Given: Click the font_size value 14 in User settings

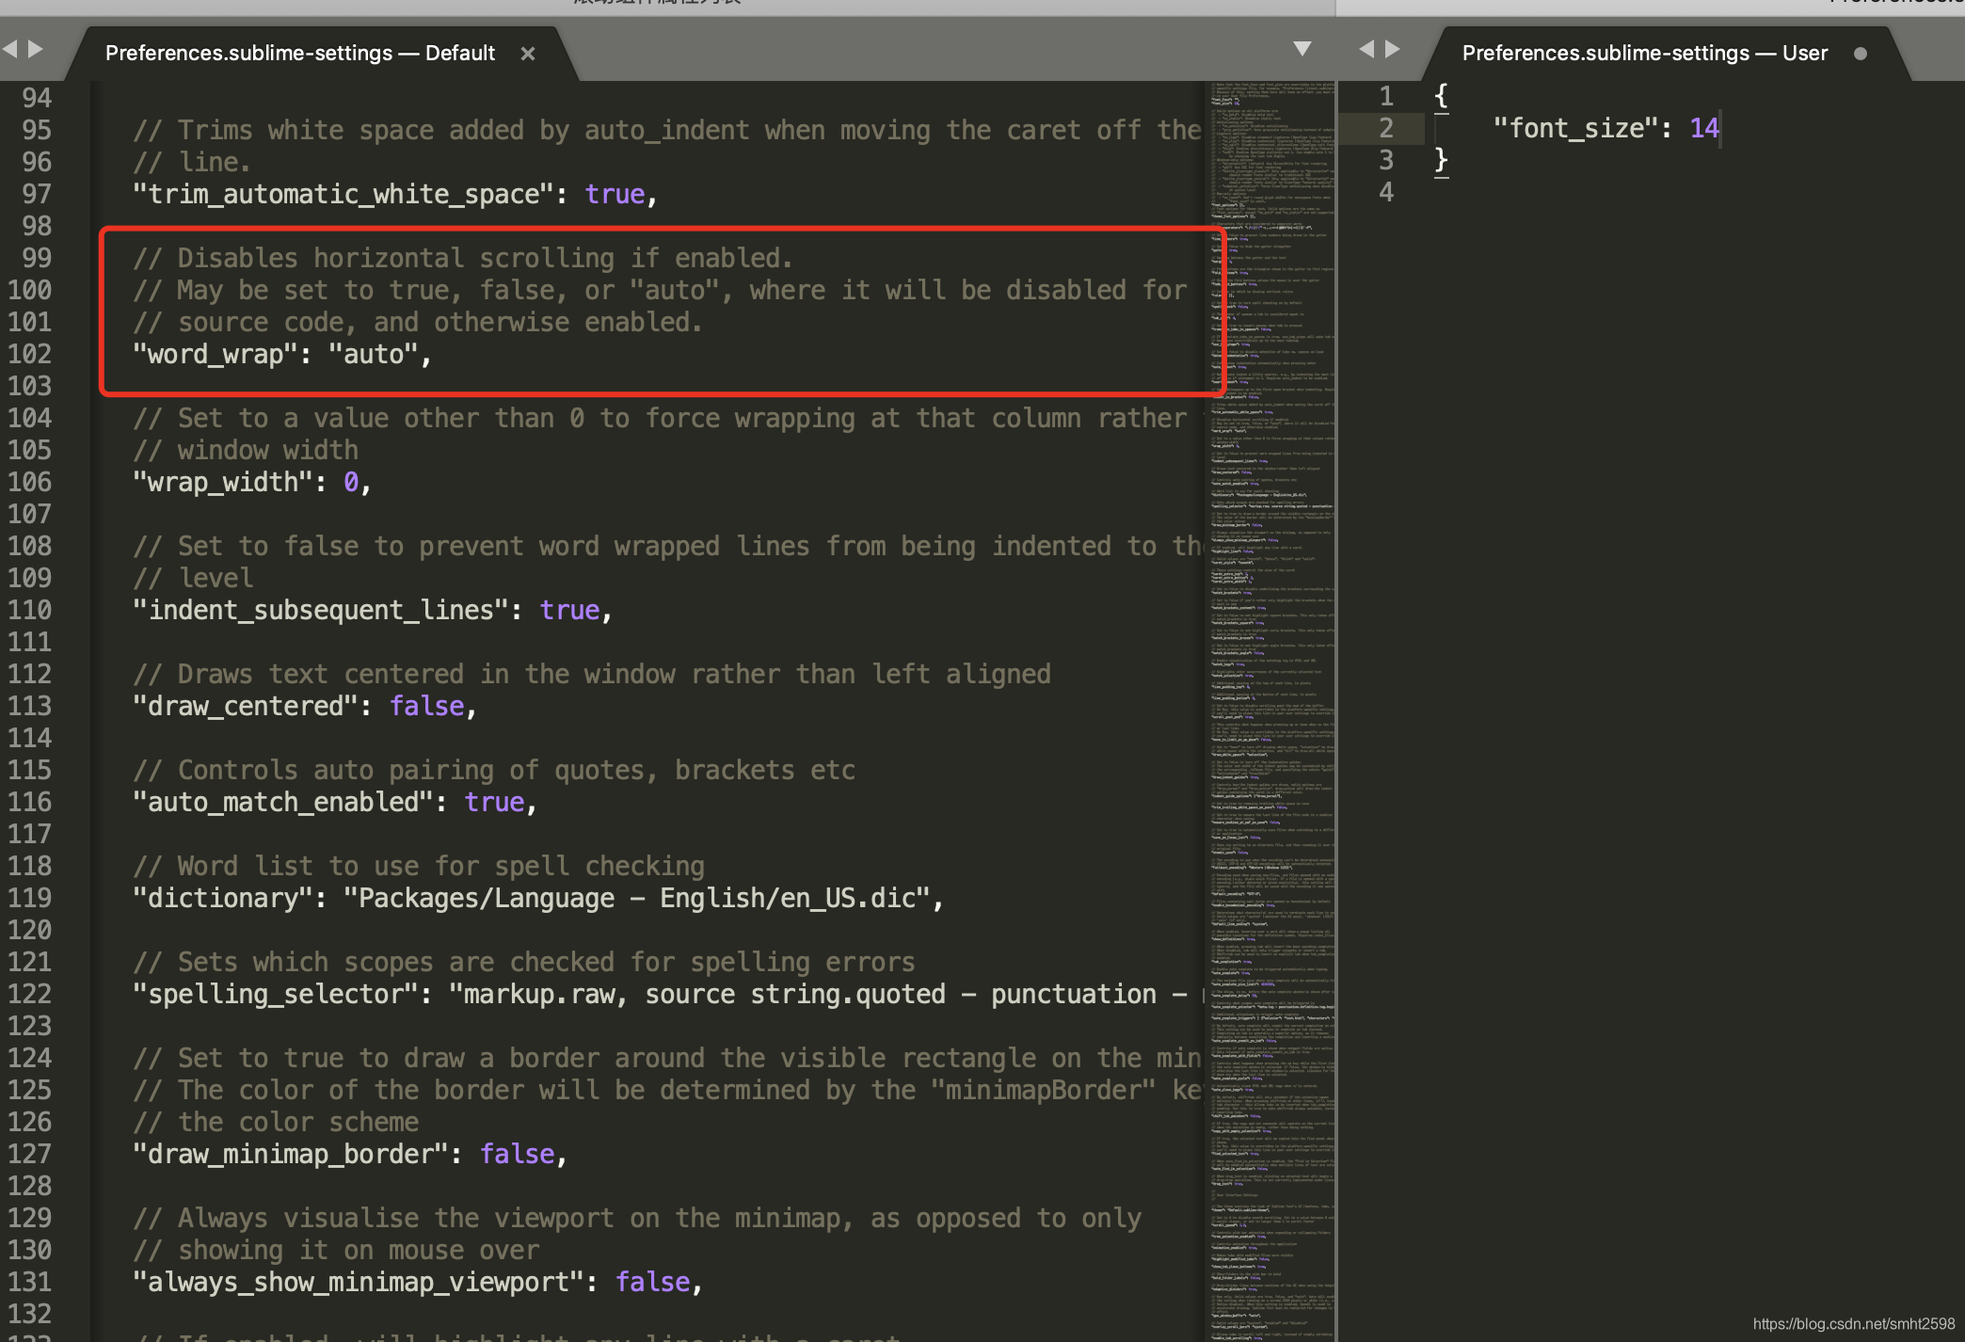Looking at the screenshot, I should (1703, 128).
